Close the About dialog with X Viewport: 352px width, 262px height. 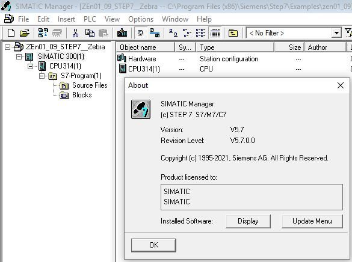(x=341, y=85)
